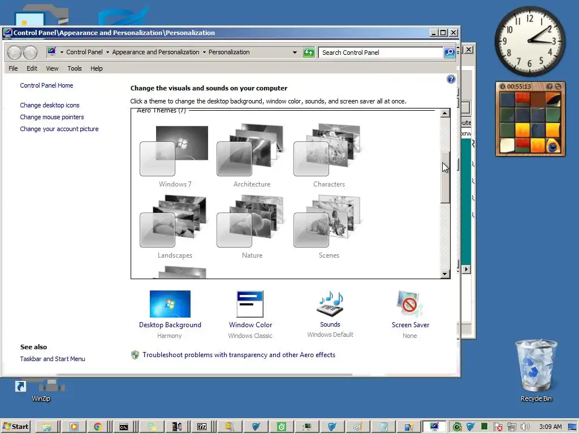Click the Appearance and Personalization breadcrumb
579x434 pixels.
tap(155, 52)
